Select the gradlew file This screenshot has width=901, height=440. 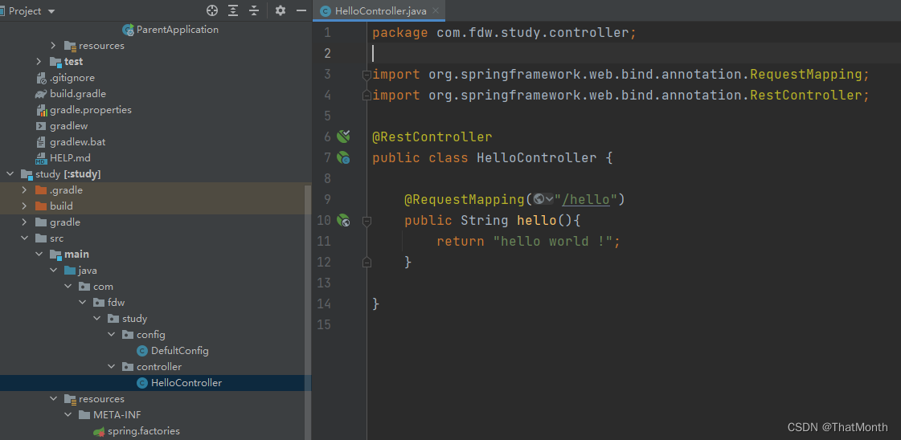pyautogui.click(x=68, y=125)
